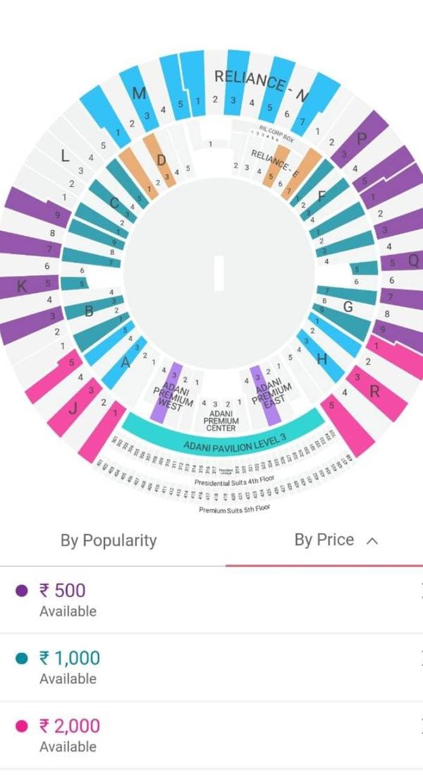Screen dimensions: 423x775
Task: Click the pink ₹ 2,000 color dot
Action: 22,726
